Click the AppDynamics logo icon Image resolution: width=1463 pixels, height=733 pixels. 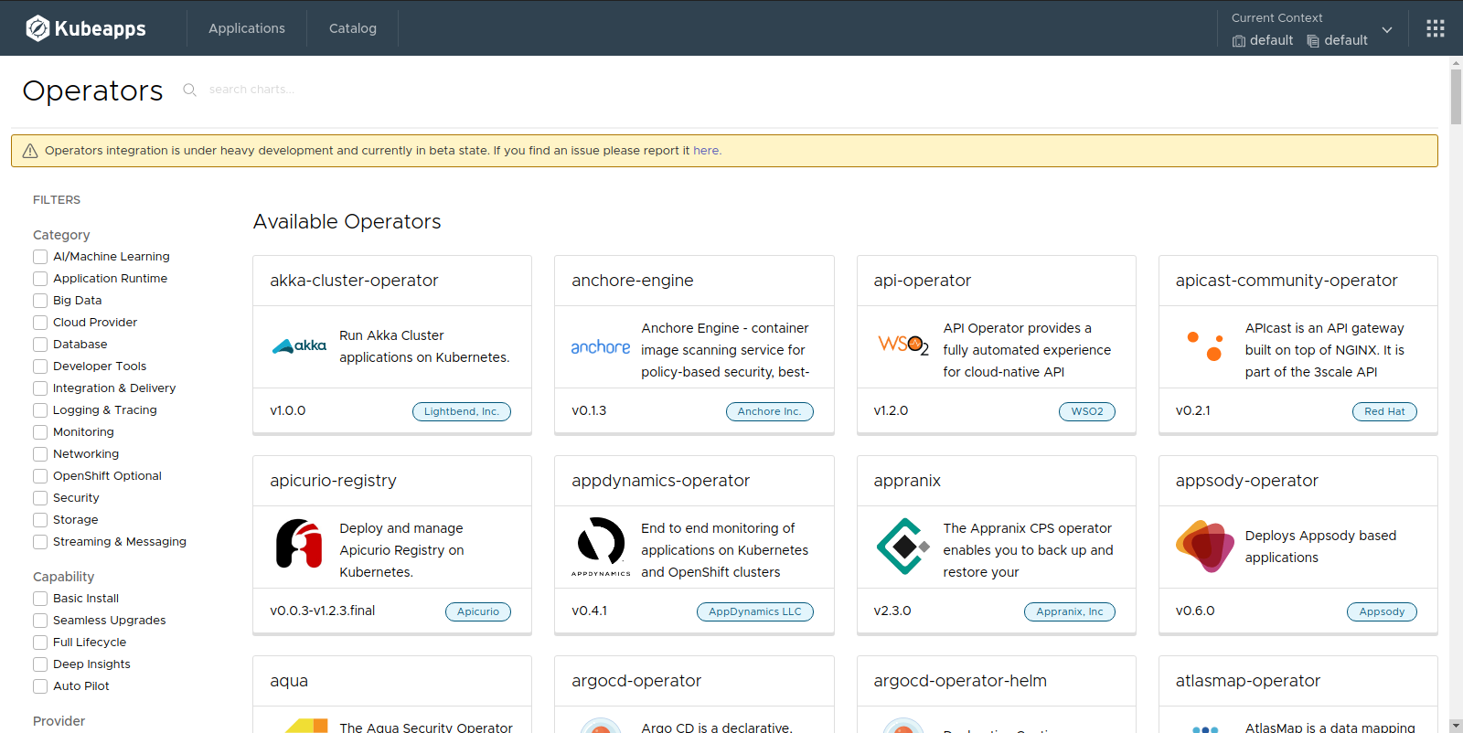pyautogui.click(x=601, y=545)
